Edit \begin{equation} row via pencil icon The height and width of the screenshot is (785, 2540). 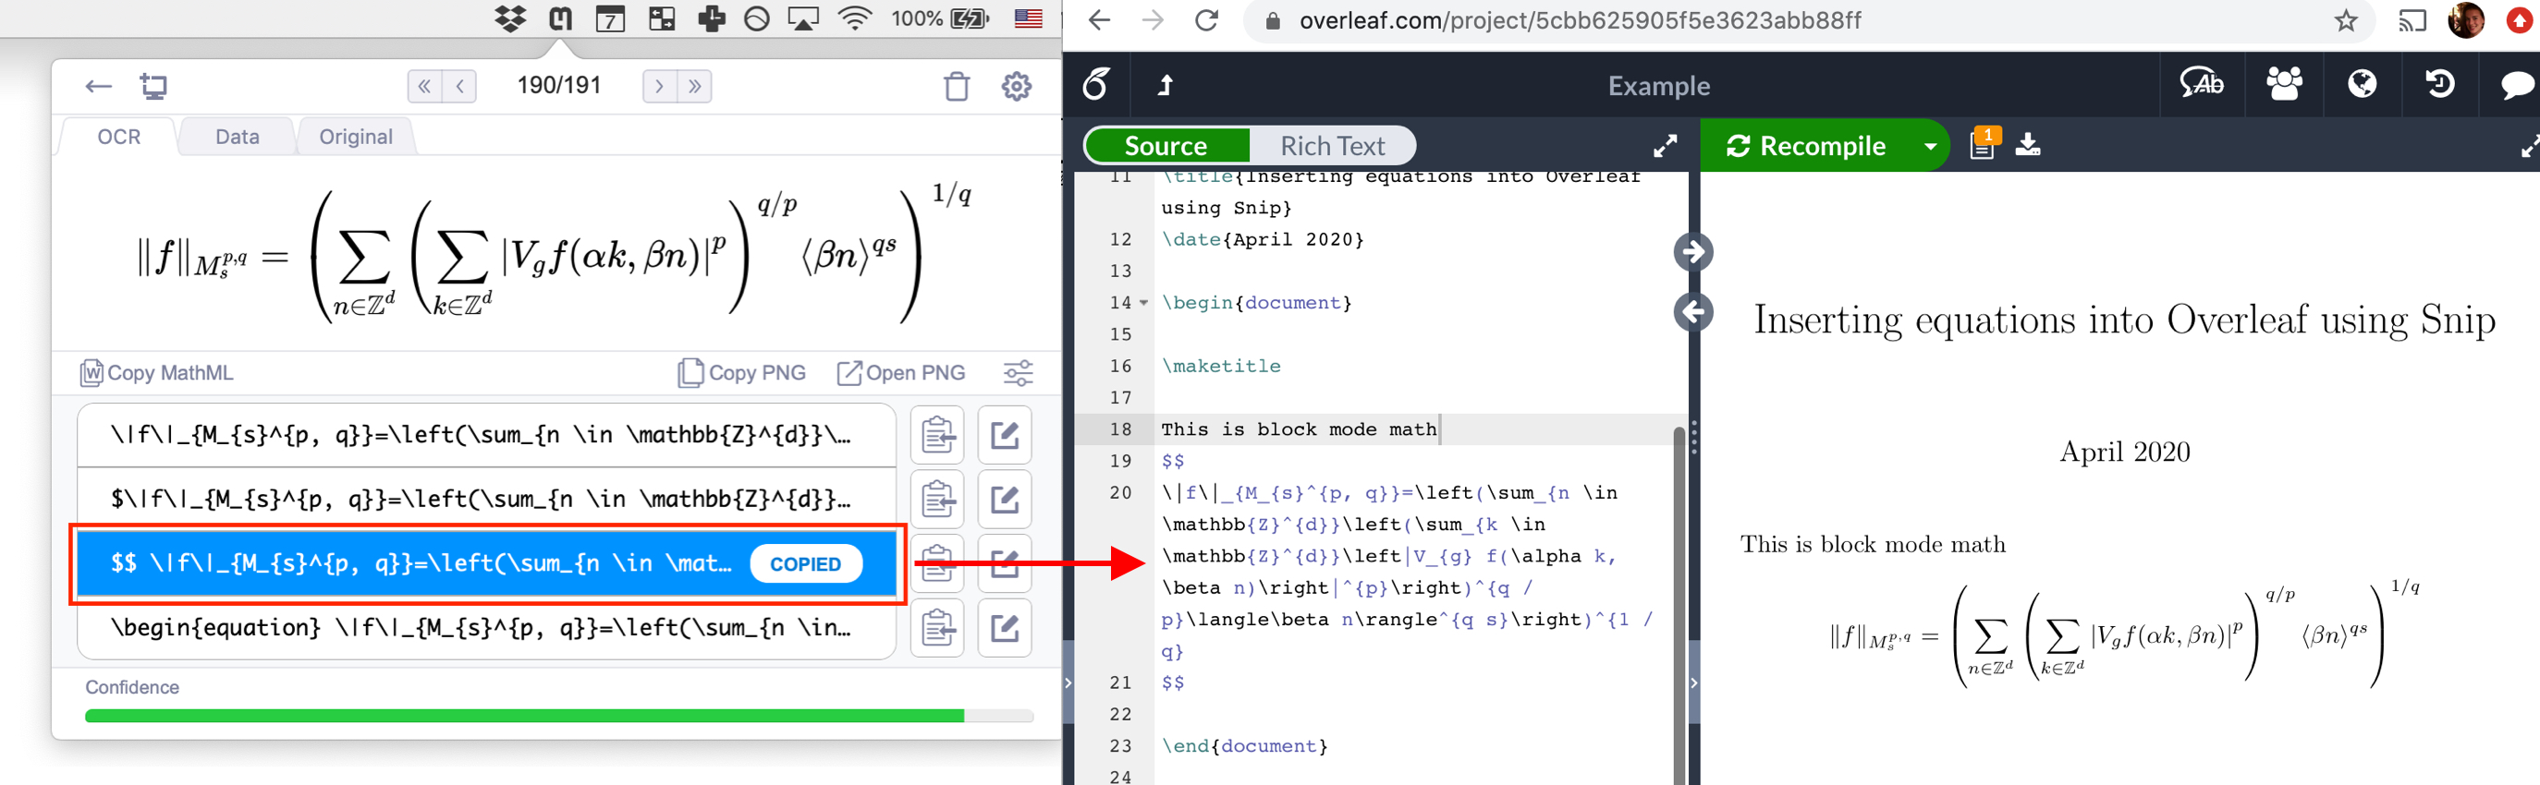click(1004, 627)
